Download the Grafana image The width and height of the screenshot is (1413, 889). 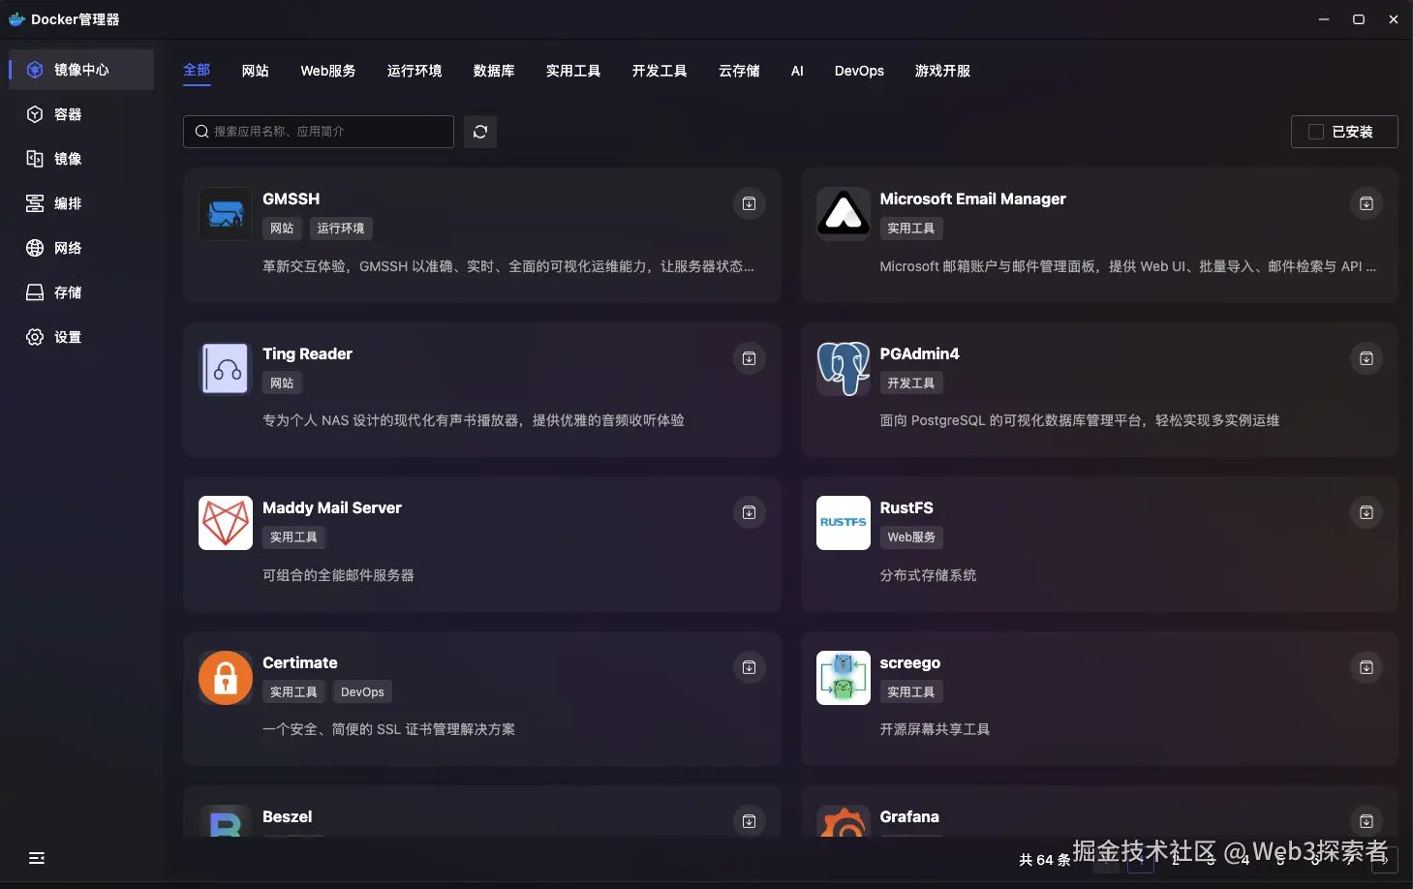point(1367,820)
